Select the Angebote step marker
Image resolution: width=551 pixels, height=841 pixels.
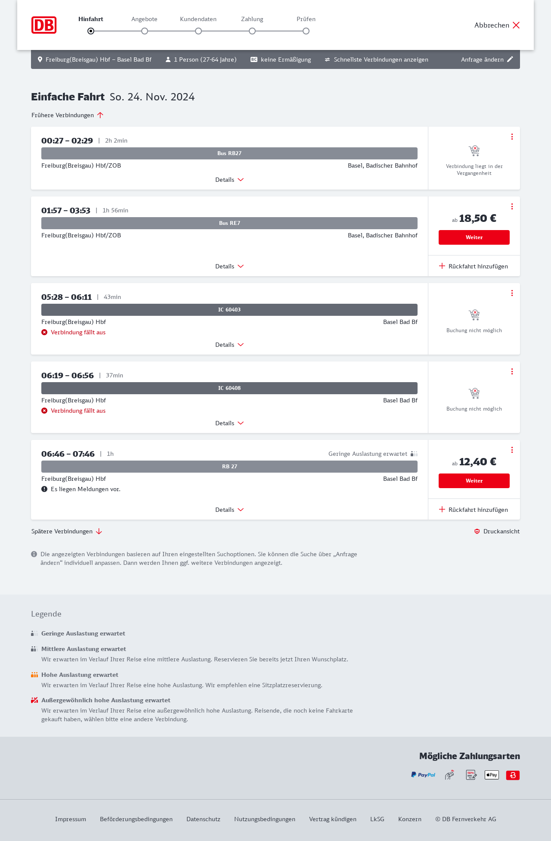click(x=145, y=31)
